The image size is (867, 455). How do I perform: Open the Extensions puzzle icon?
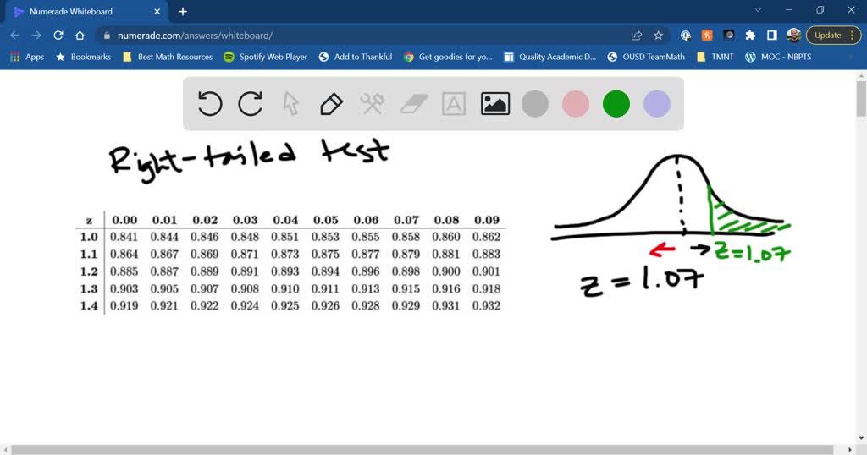(x=750, y=36)
